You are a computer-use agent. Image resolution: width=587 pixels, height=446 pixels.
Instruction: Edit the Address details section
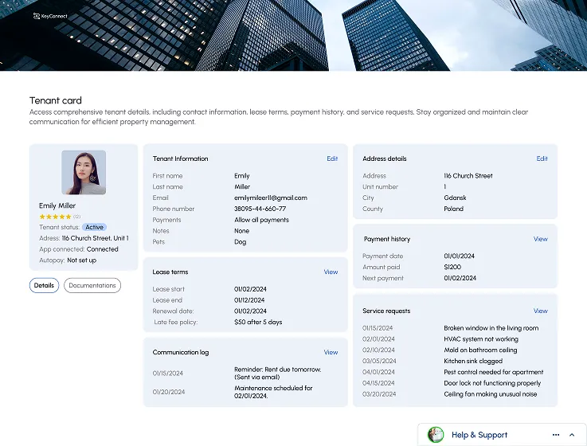point(542,158)
